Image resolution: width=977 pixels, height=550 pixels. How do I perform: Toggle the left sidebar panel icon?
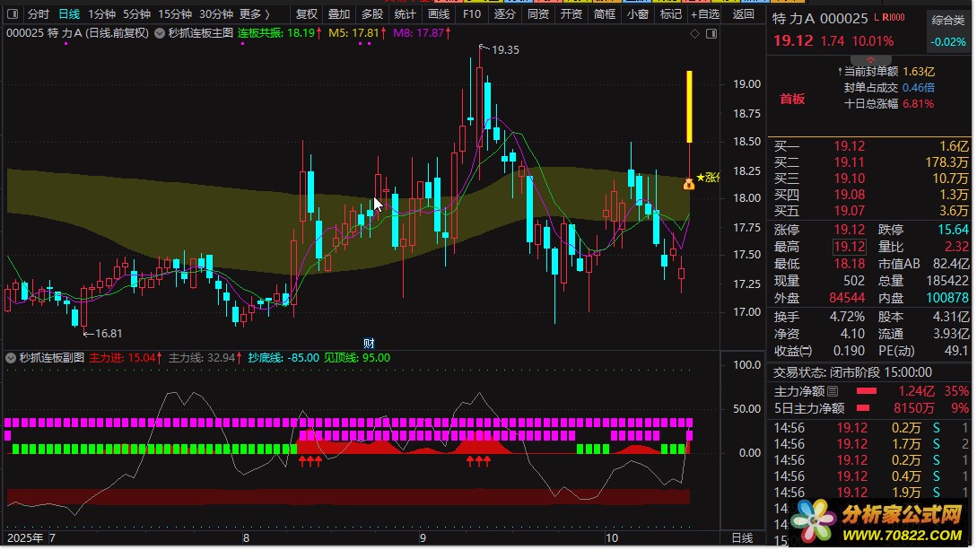click(12, 13)
